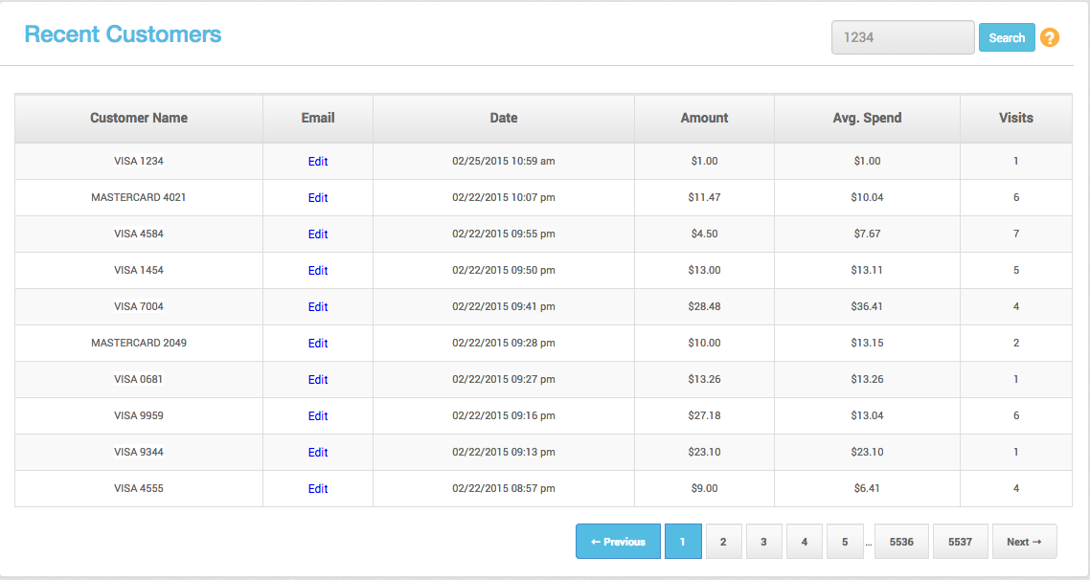Image resolution: width=1090 pixels, height=580 pixels.
Task: Click the $6.41 average spend cell
Action: point(867,488)
